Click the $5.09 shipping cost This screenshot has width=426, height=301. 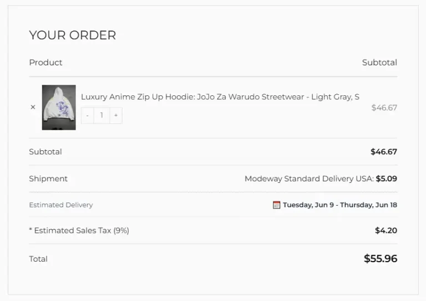click(387, 178)
